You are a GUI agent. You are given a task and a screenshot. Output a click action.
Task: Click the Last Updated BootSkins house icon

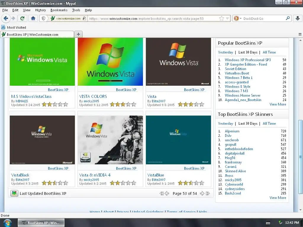coord(14,193)
